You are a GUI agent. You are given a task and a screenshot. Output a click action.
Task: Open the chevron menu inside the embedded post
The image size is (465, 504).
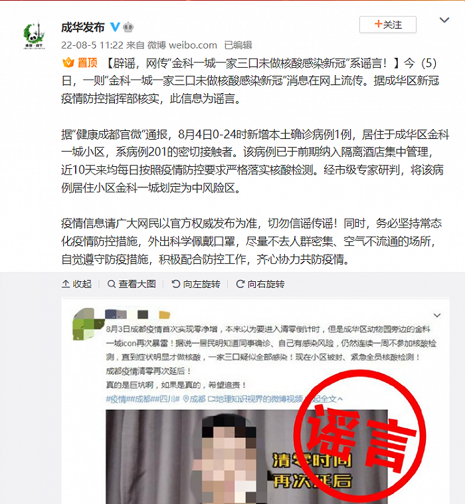coord(437,315)
